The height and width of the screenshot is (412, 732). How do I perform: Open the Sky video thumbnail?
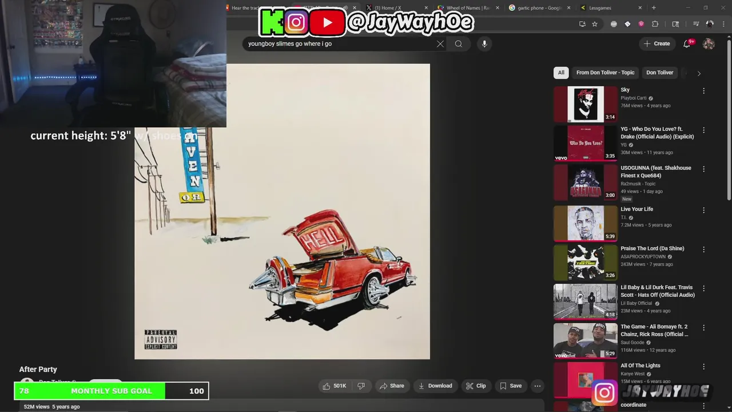tap(586, 104)
